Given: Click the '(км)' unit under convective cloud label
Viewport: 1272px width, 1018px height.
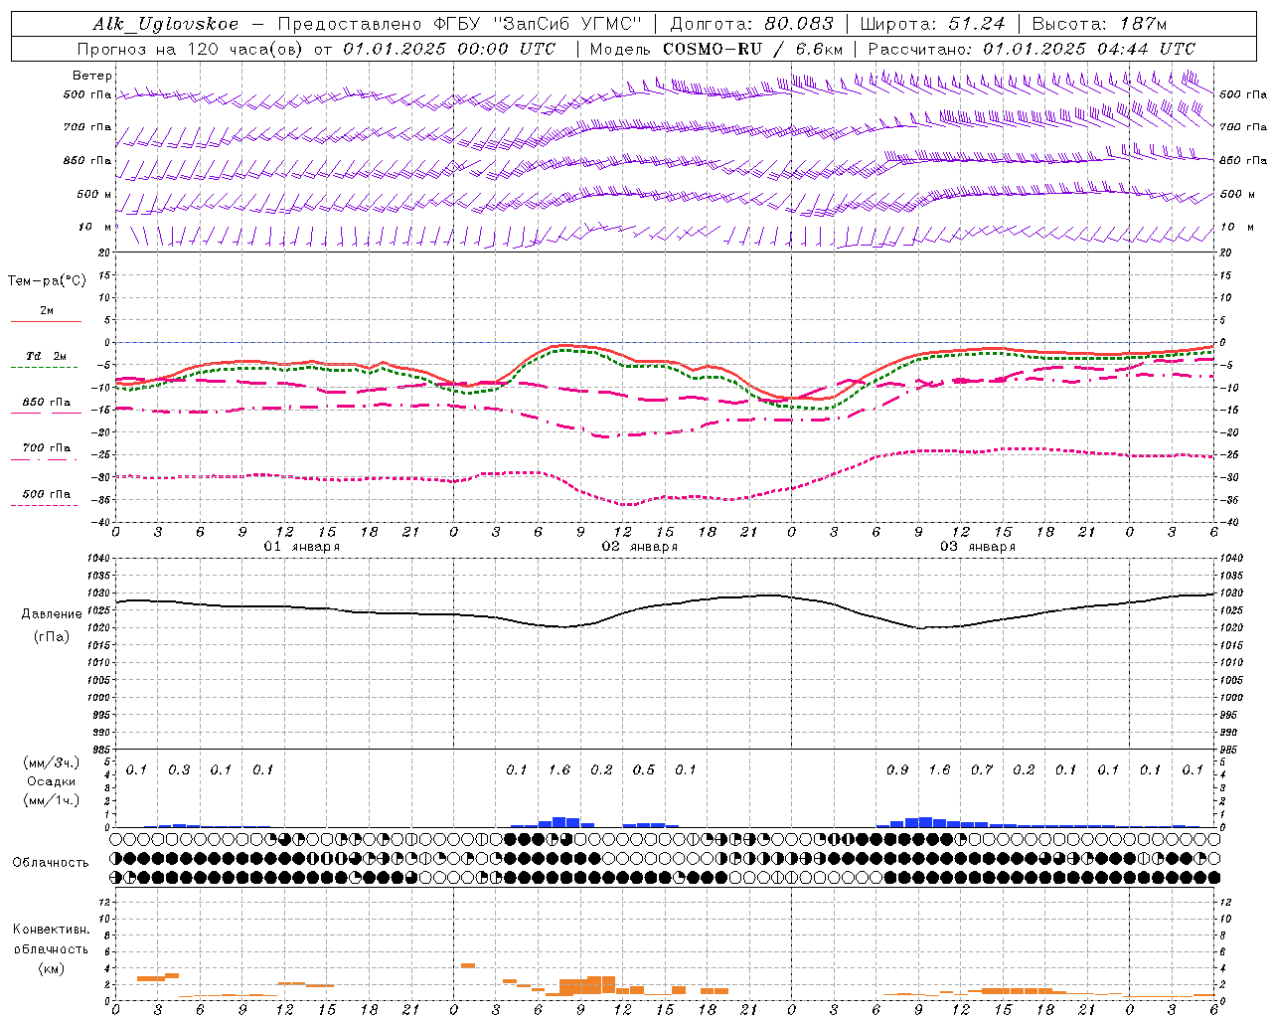Looking at the screenshot, I should click(51, 968).
